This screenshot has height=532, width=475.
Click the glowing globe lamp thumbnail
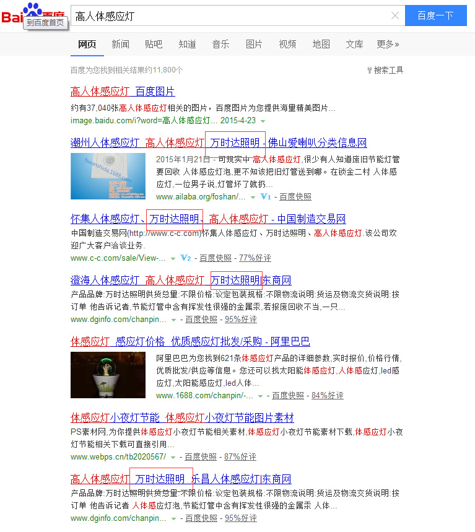(x=108, y=375)
